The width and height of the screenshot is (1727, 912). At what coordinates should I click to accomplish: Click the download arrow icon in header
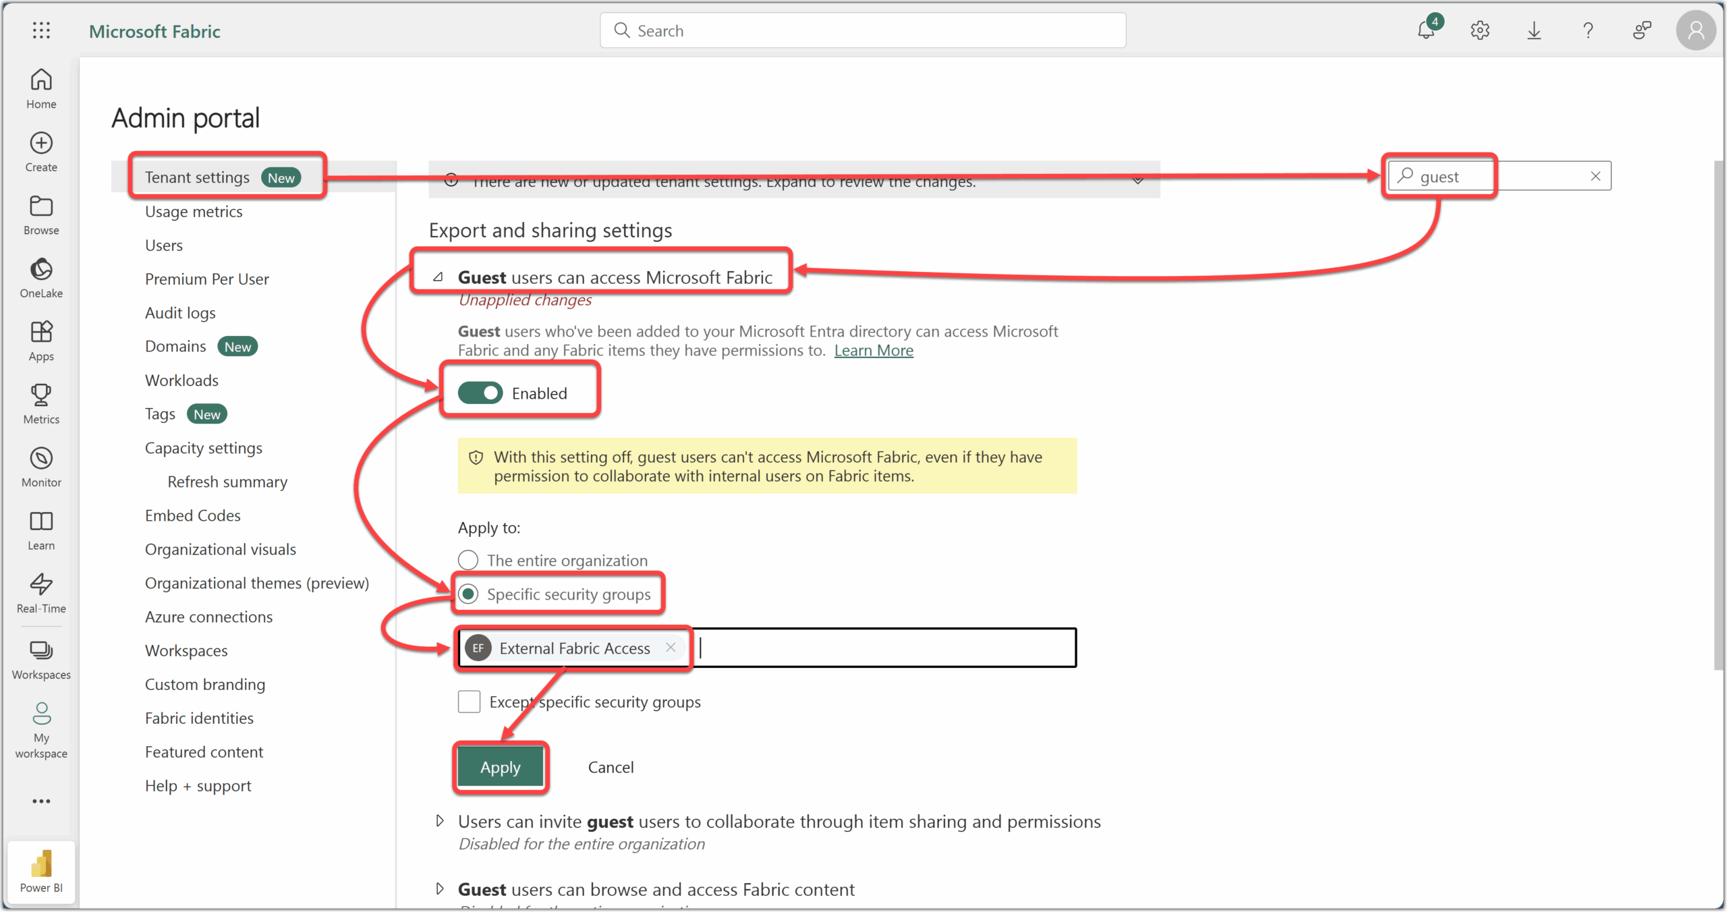click(x=1534, y=30)
